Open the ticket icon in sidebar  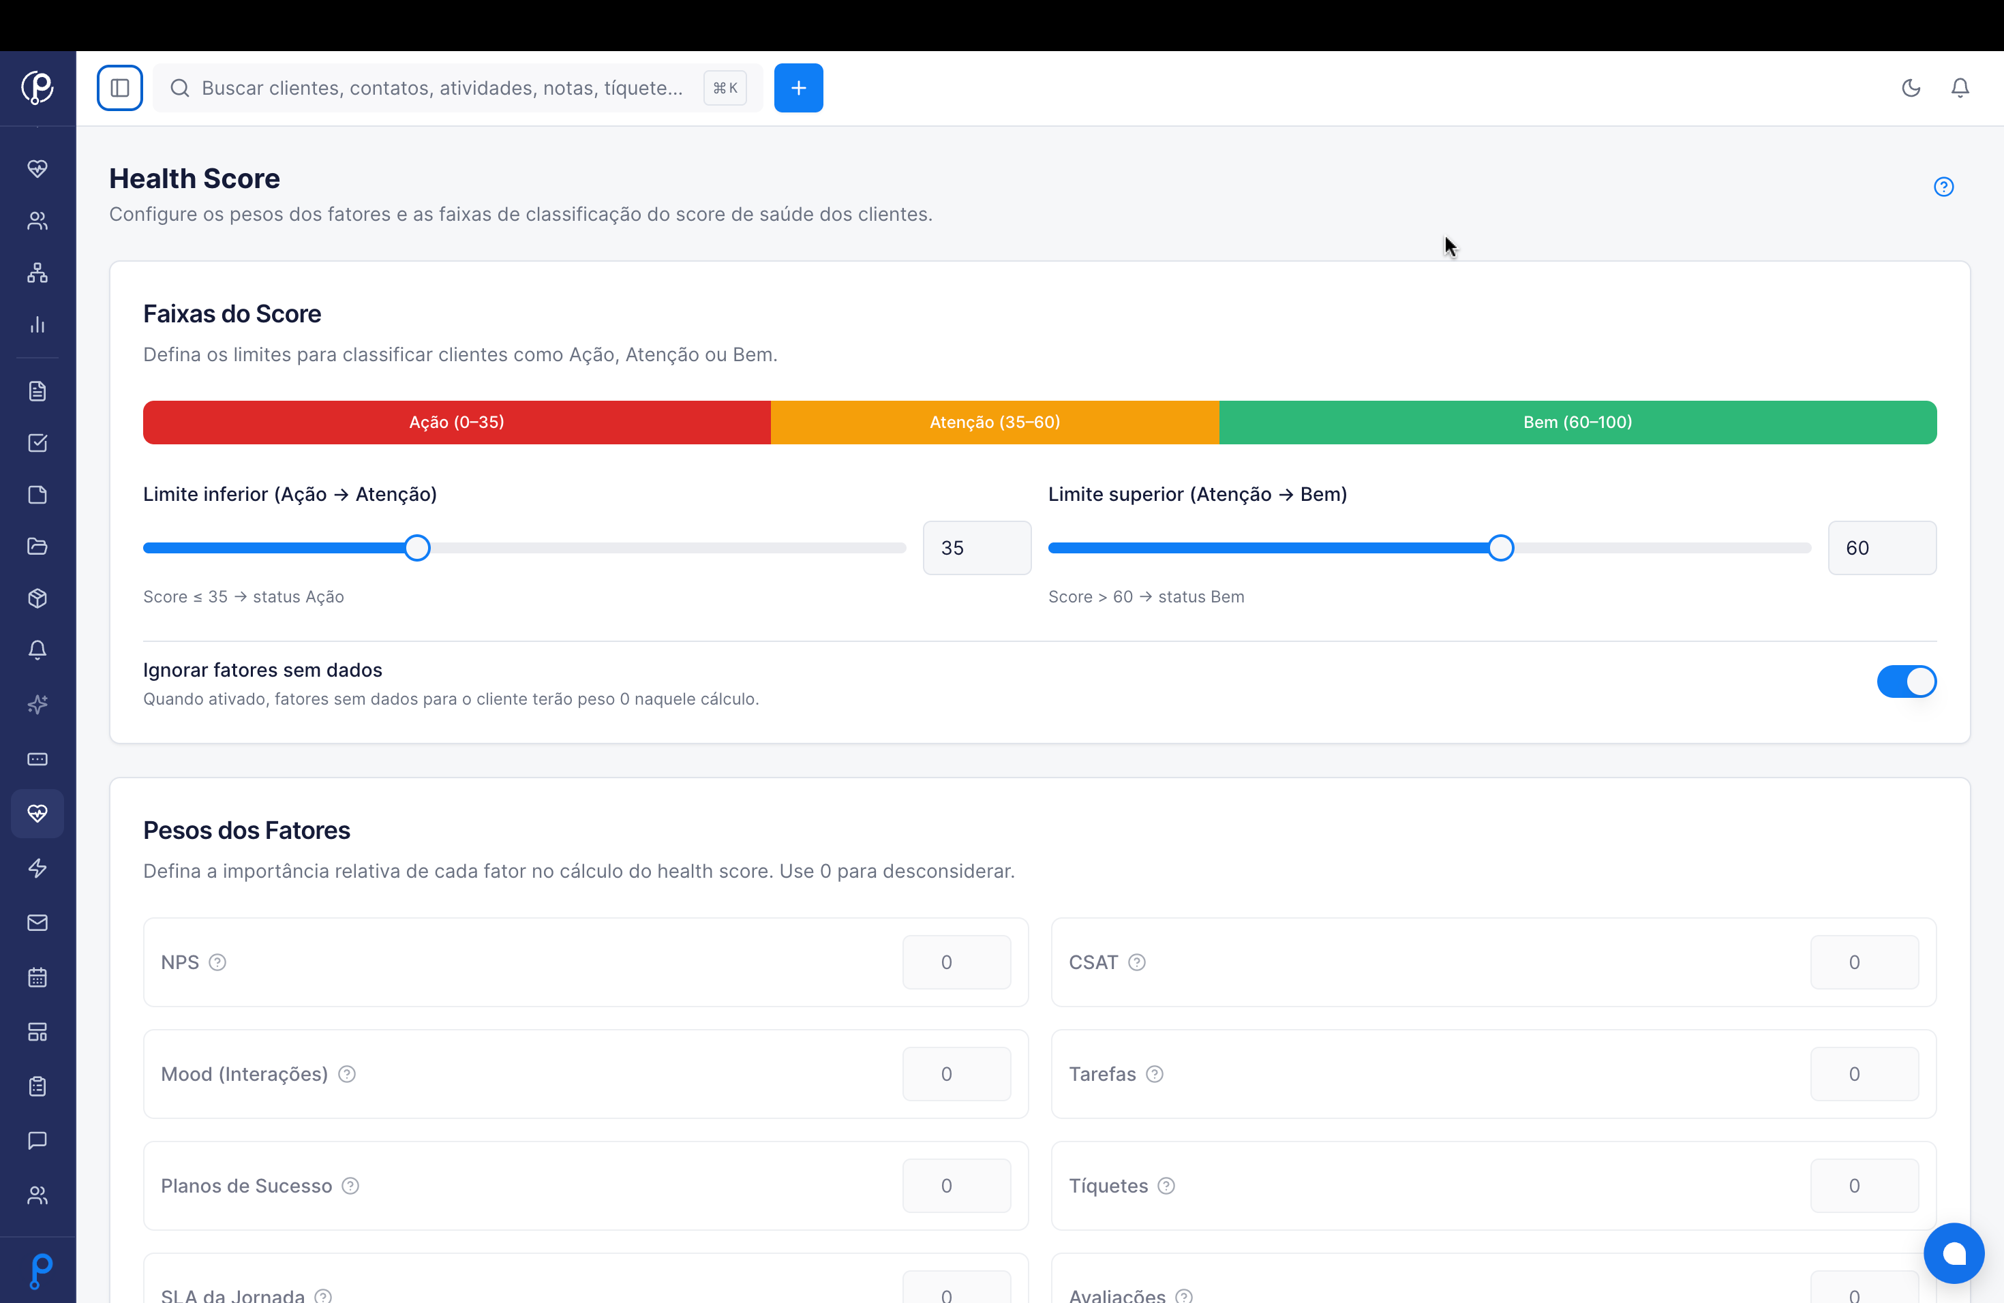[37, 759]
